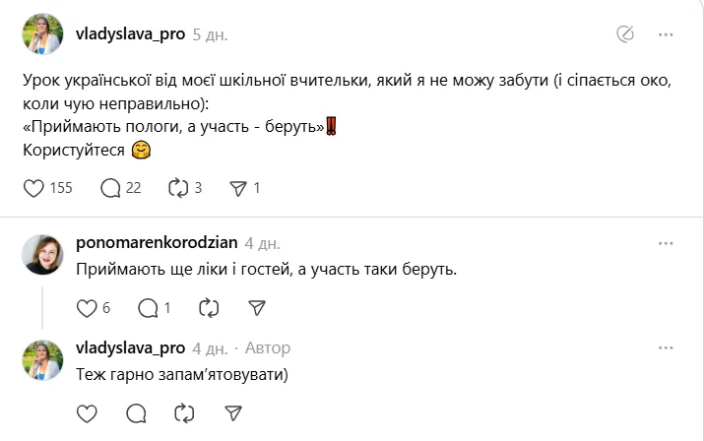This screenshot has width=704, height=441.
Task: Open ponomarenkorodzian profile via username
Action: click(x=157, y=243)
